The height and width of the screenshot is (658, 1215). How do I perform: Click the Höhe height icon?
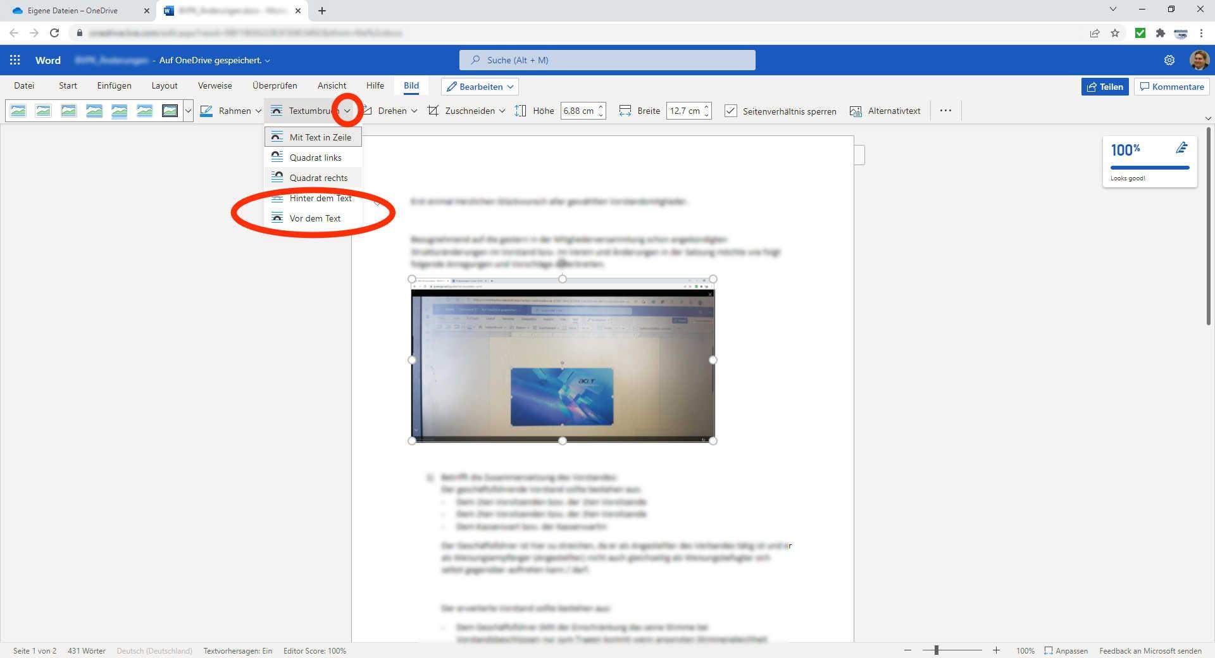point(520,111)
